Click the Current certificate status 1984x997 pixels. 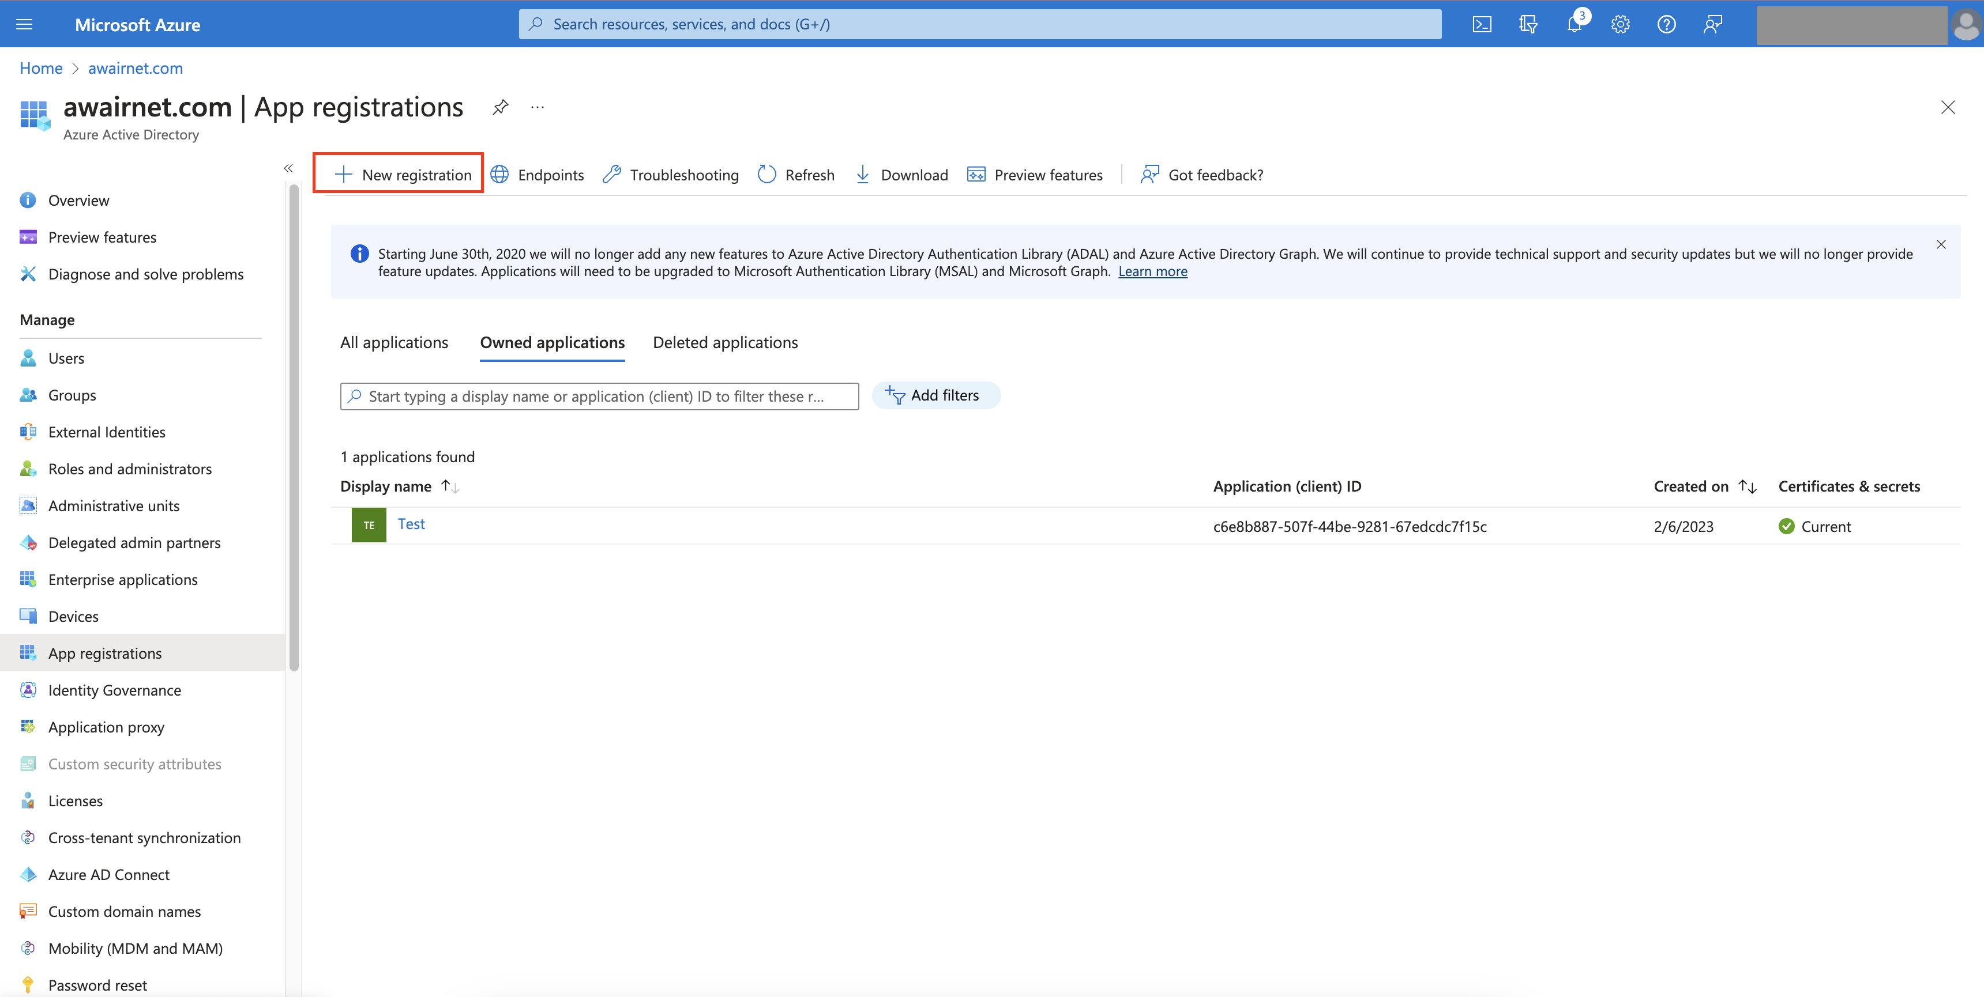[x=1814, y=527]
